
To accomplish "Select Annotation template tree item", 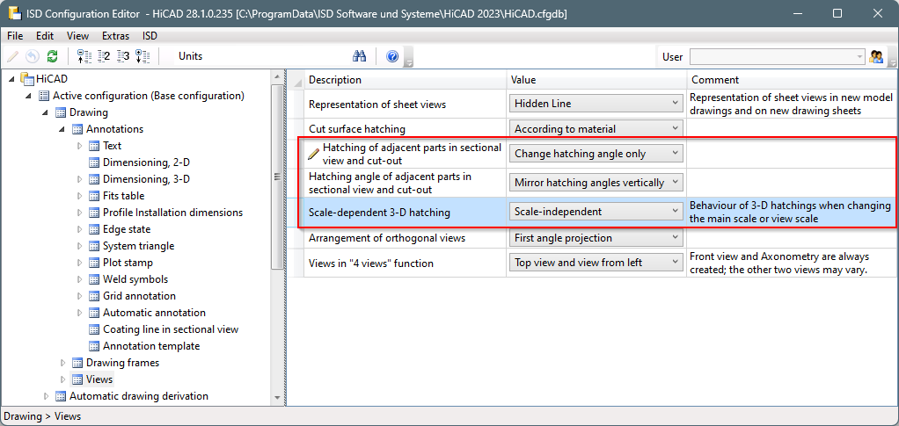I will click(x=151, y=346).
